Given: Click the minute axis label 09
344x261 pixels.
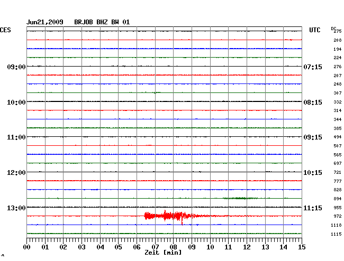Looking at the screenshot, I should 192,247.
